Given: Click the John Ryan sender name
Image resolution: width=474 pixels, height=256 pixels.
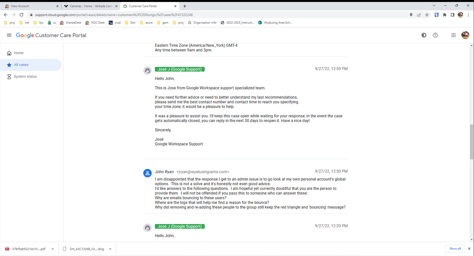Looking at the screenshot, I should [164, 172].
